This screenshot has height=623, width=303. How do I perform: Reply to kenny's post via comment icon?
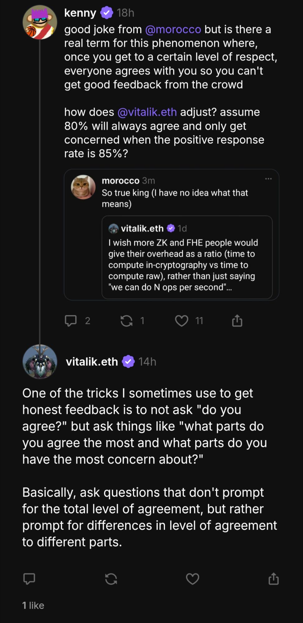(71, 321)
